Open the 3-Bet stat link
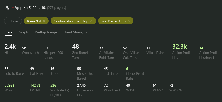 click(x=54, y=74)
